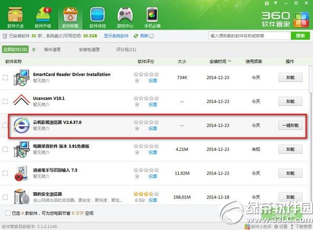Check the 猎豹安全浏览器 checkbox
The height and width of the screenshot is (230, 313).
pos(5,197)
